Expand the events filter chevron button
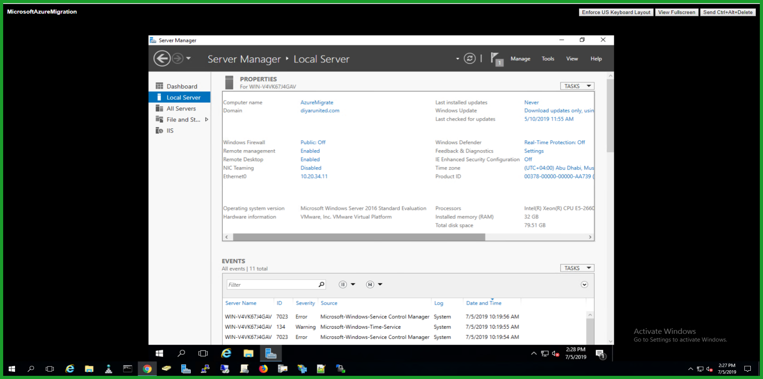The image size is (763, 379). (x=584, y=284)
